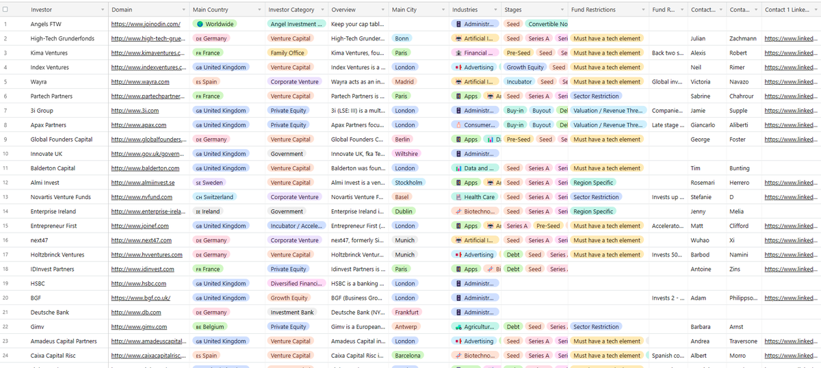Select the Barcelona city tag
The width and height of the screenshot is (821, 368).
(x=408, y=356)
